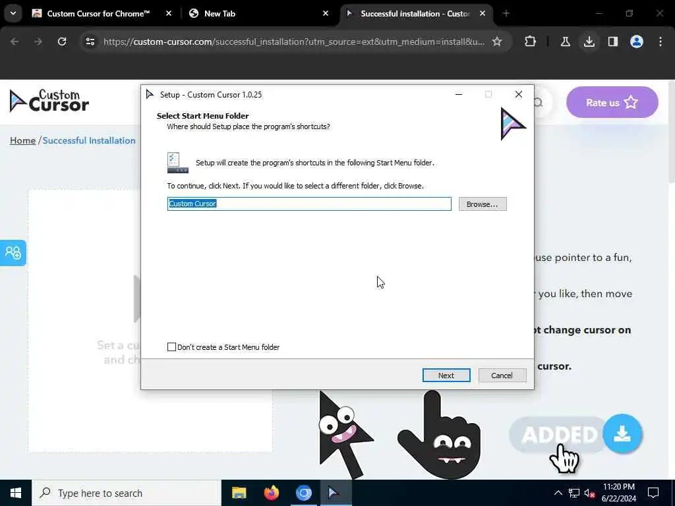Open the Chrome profile avatar
This screenshot has width=675, height=506.
637,42
